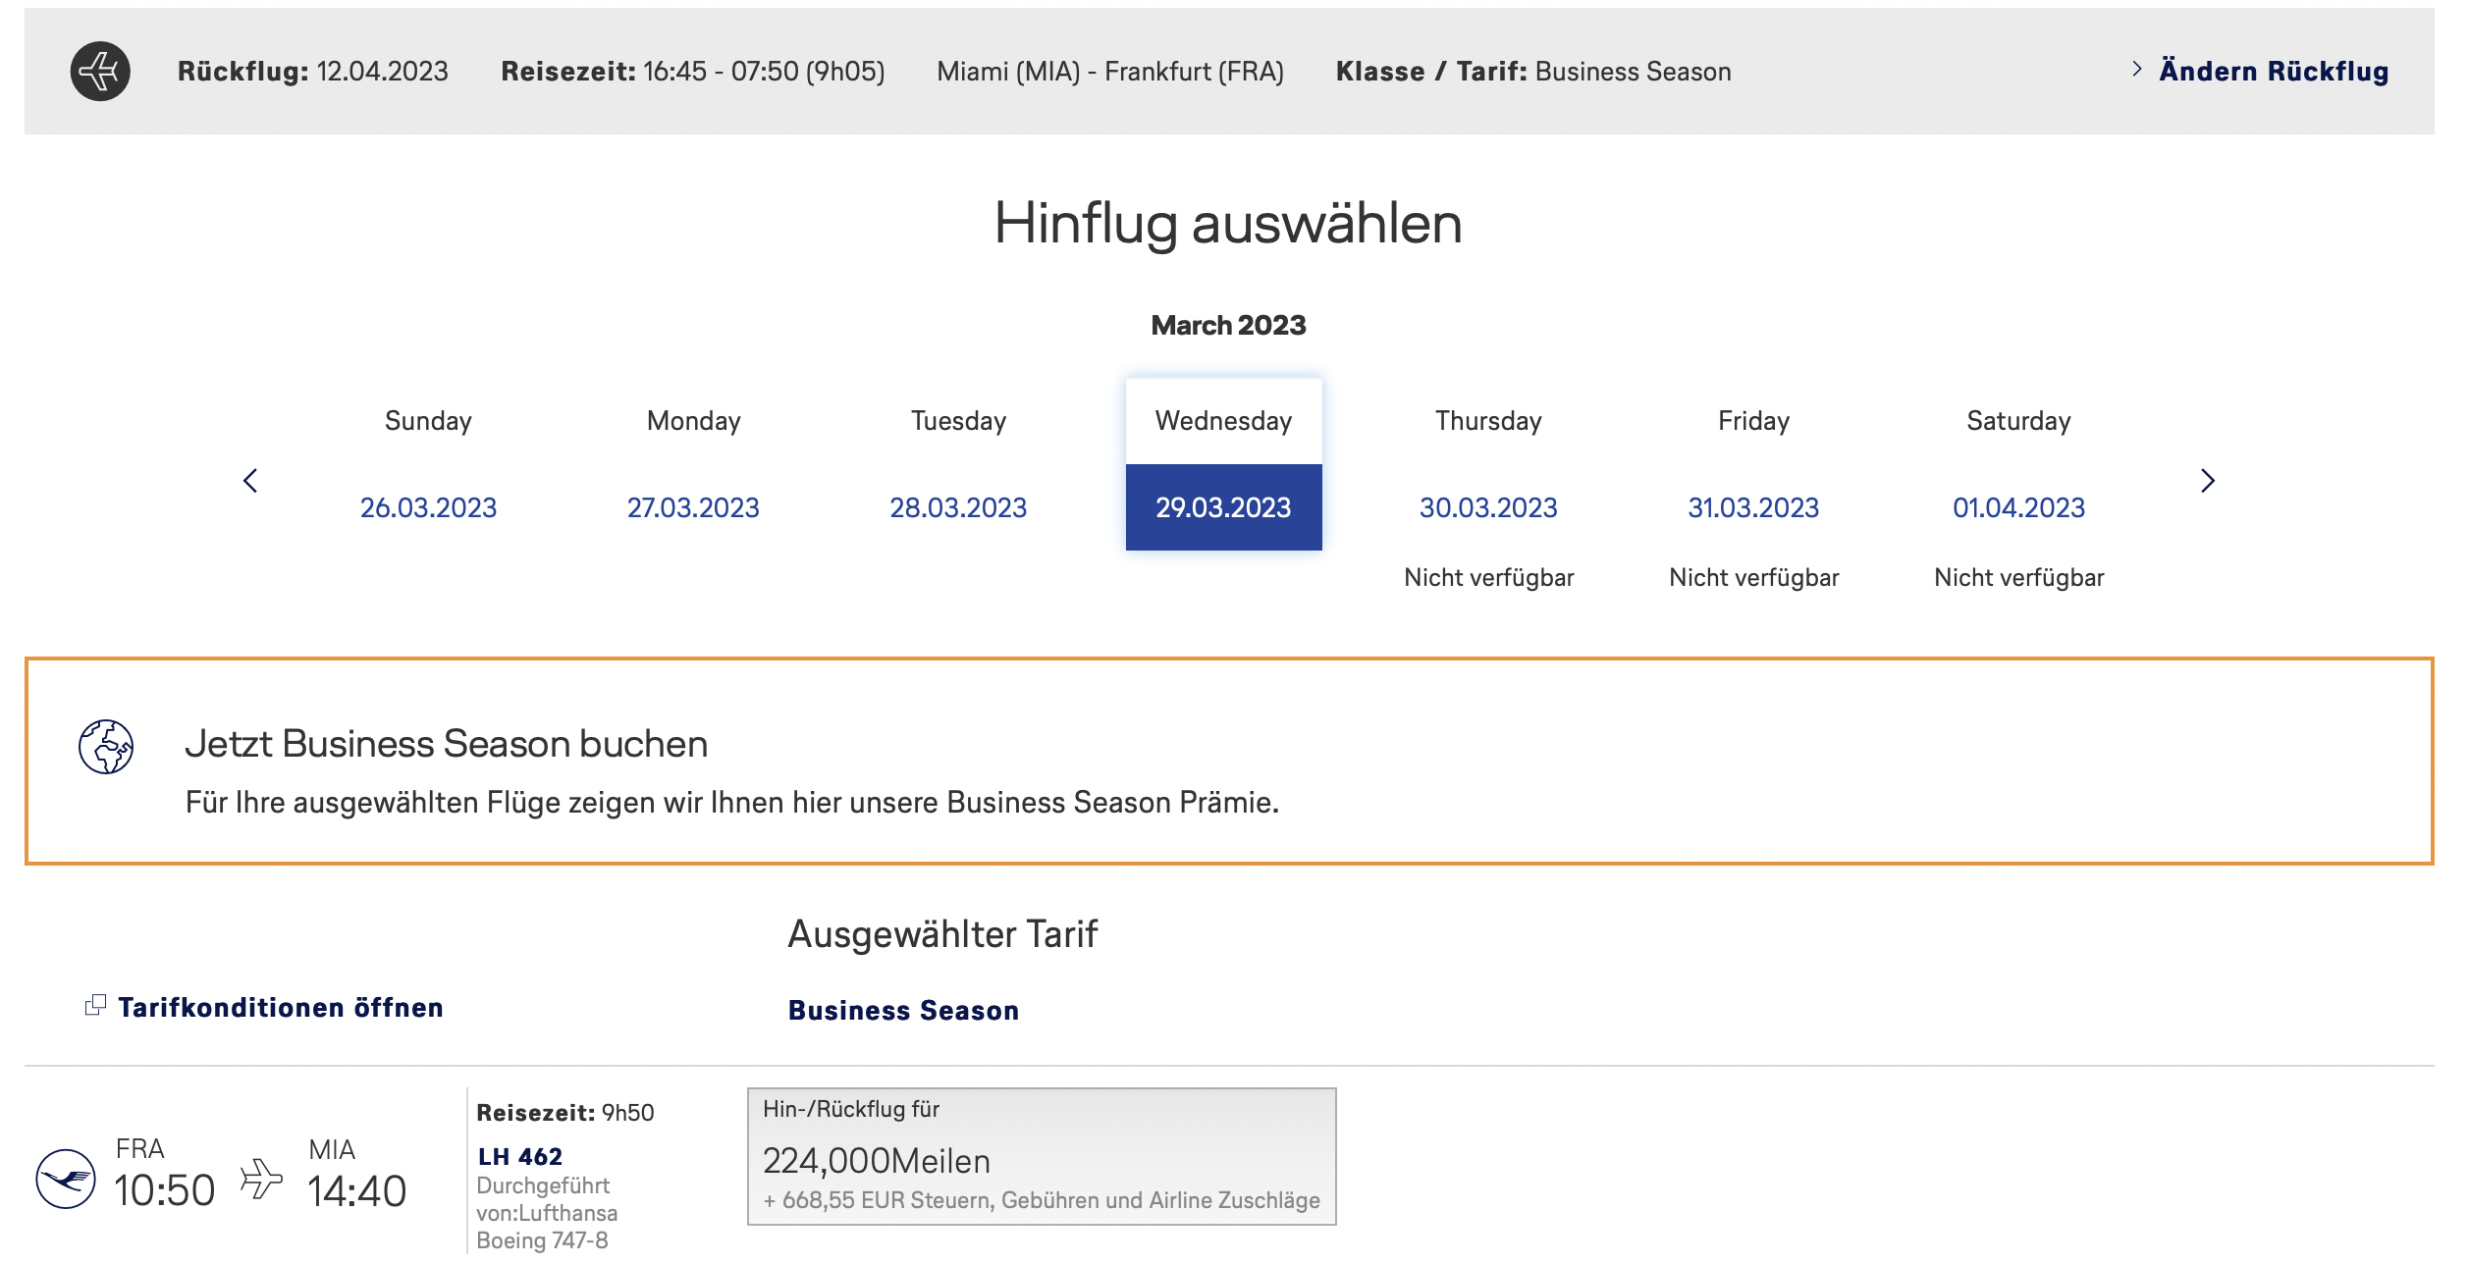Screen dimensions: 2468x1264
Task: Click the airplane icon between FRA and MIA
Action: (261, 1179)
